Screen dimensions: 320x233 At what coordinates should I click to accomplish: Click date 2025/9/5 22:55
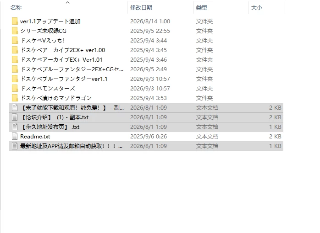[x=150, y=31]
